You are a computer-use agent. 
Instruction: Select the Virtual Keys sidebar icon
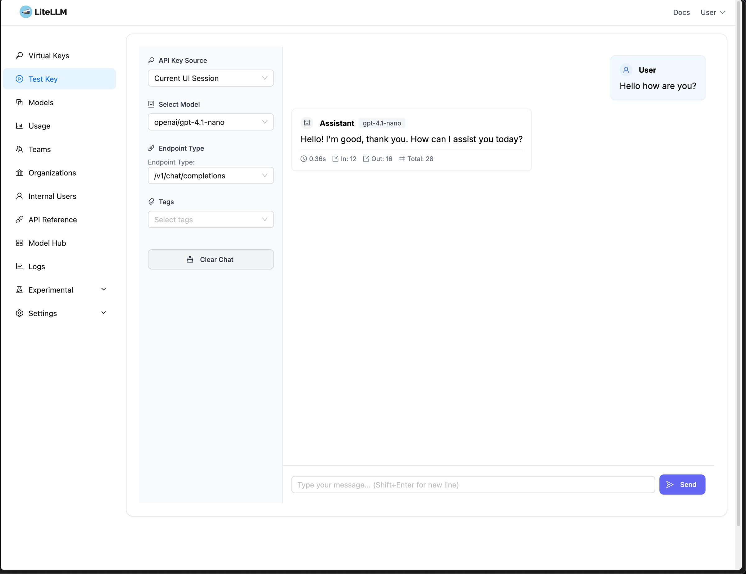tap(20, 55)
